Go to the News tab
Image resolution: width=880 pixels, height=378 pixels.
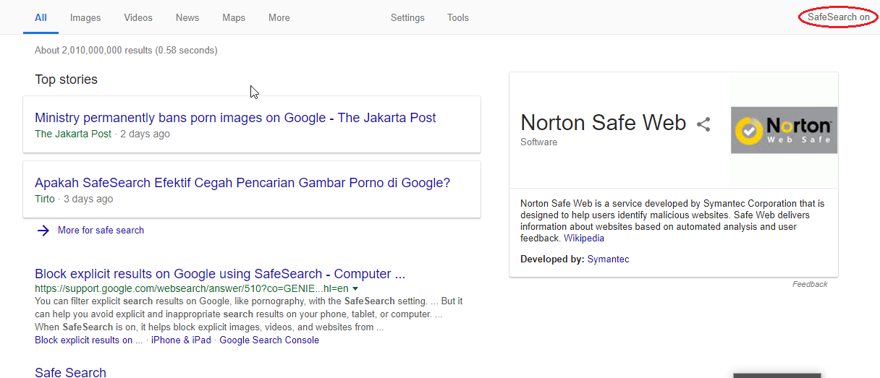pos(187,17)
